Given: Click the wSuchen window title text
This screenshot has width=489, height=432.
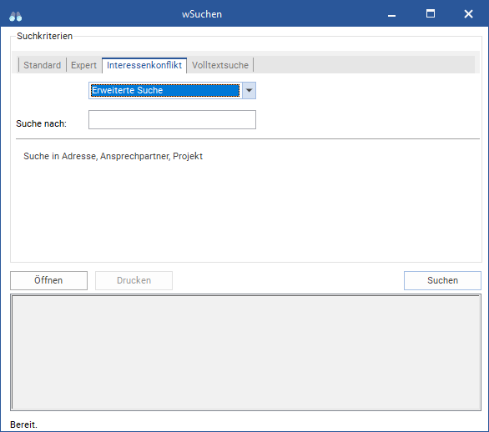Looking at the screenshot, I should tap(202, 14).
